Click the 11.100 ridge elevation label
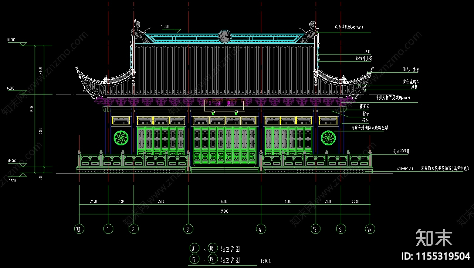The width and height of the screenshot is (474, 268). coord(165,27)
